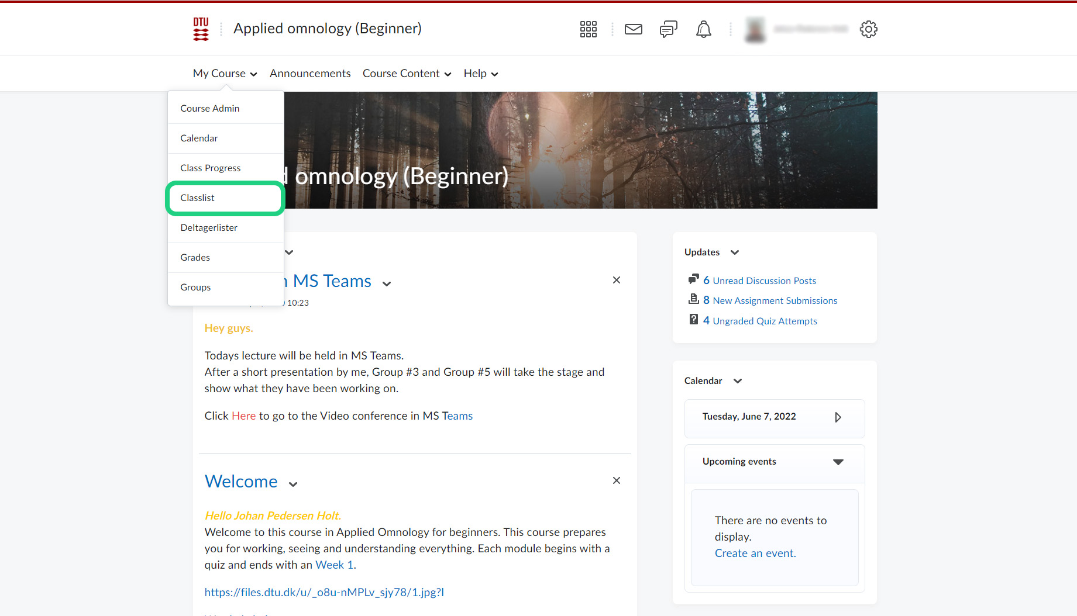Open the course selector grid icon

[x=588, y=29]
